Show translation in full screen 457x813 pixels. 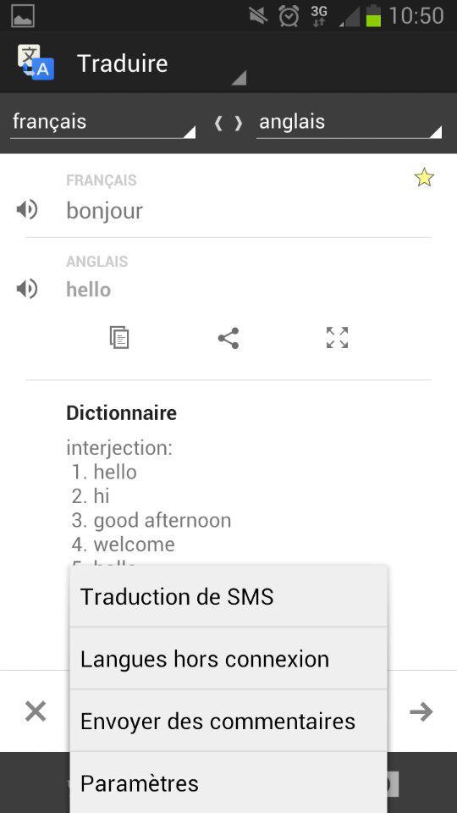pyautogui.click(x=338, y=338)
